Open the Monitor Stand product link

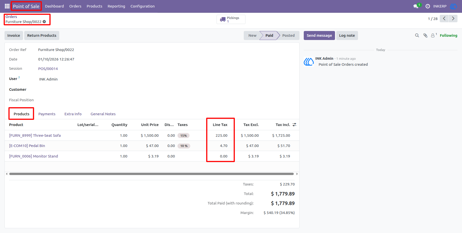[33, 156]
